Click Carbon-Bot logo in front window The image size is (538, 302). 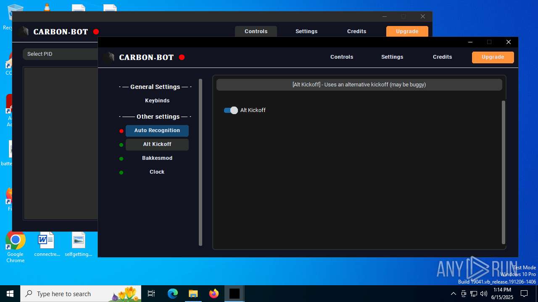tap(109, 57)
